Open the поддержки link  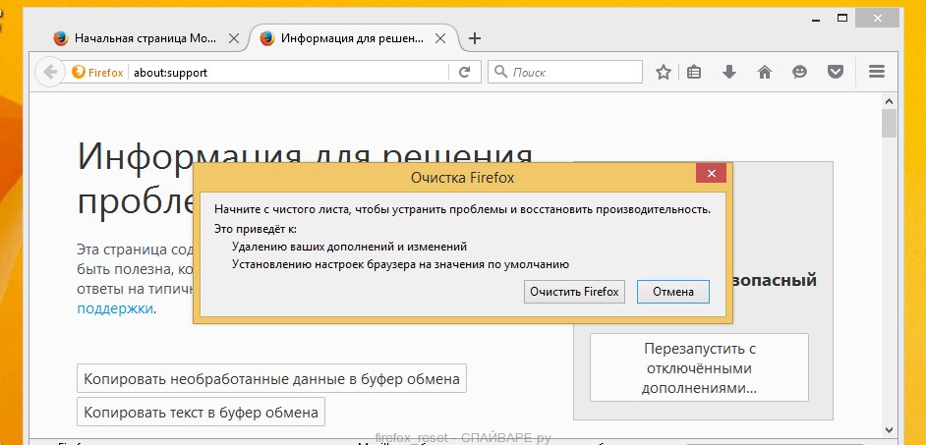tap(116, 308)
